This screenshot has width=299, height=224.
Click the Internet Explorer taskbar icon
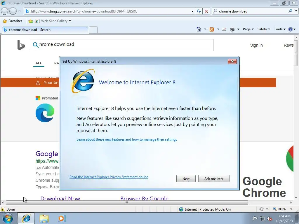(x=26, y=218)
